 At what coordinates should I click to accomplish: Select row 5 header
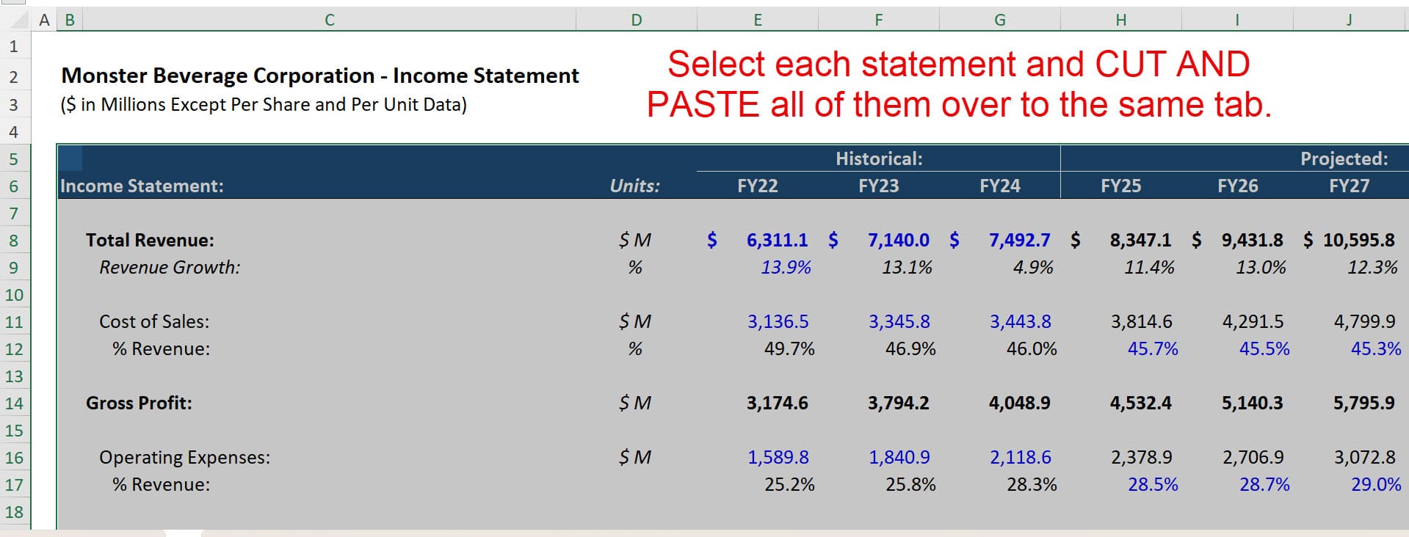tap(14, 159)
